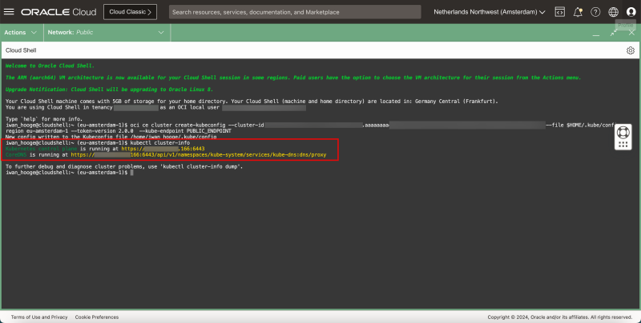Open the Developer tools code icon
The width and height of the screenshot is (641, 323).
click(x=559, y=13)
